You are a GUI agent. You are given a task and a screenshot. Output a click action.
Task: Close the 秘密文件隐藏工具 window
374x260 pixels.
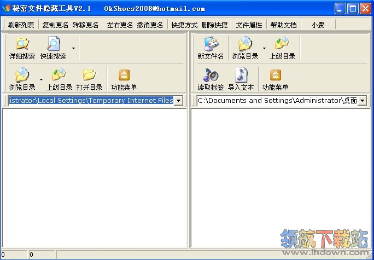tap(365, 9)
